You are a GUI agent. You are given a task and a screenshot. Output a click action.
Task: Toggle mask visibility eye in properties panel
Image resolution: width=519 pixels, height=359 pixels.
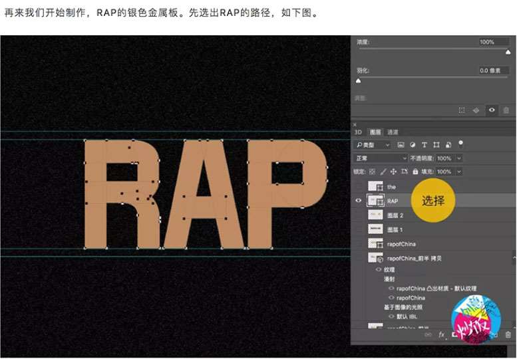pyautogui.click(x=492, y=110)
